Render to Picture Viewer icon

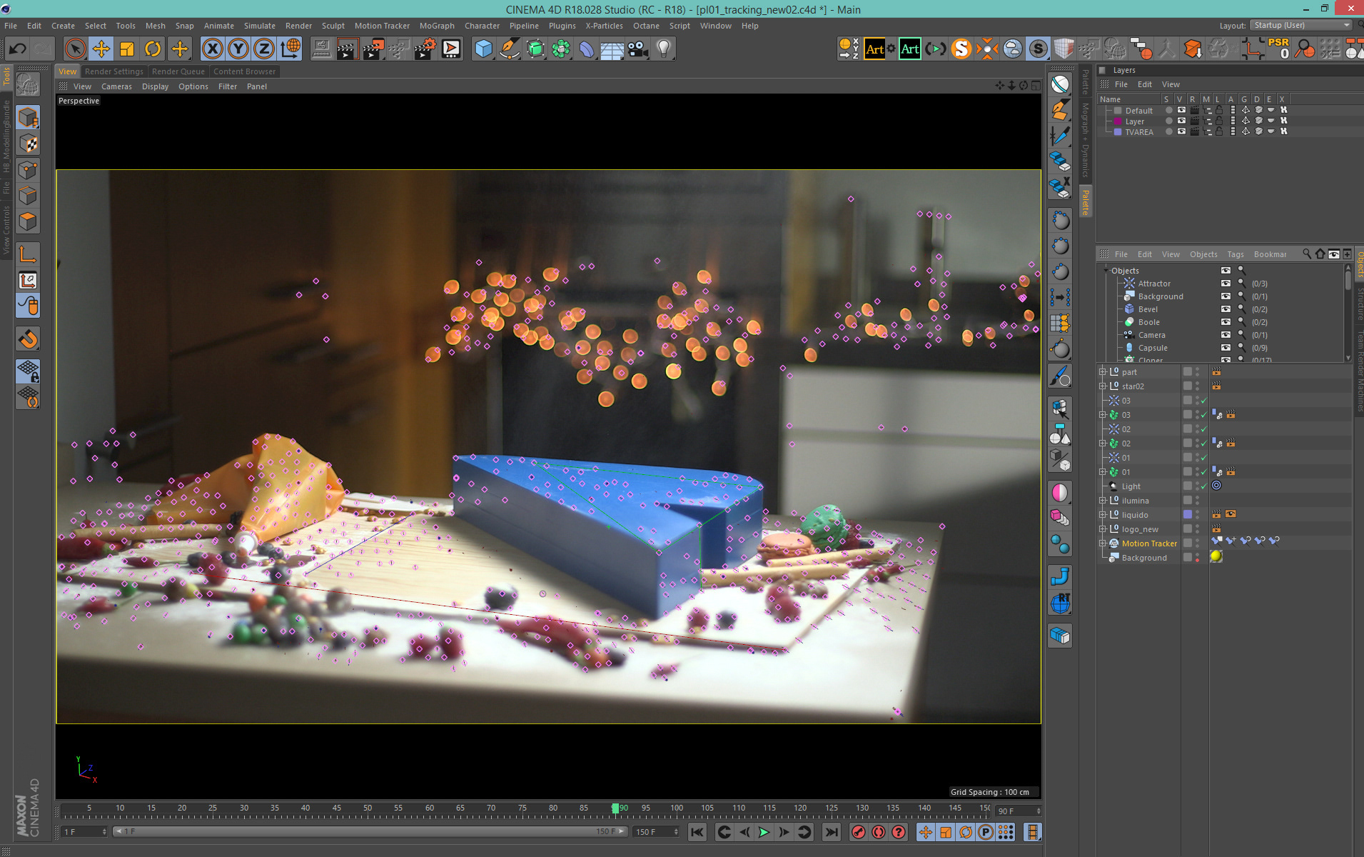tap(373, 49)
